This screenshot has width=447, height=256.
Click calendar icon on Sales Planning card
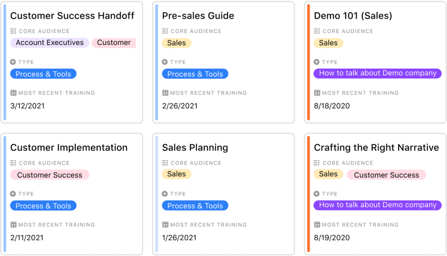tap(165, 225)
